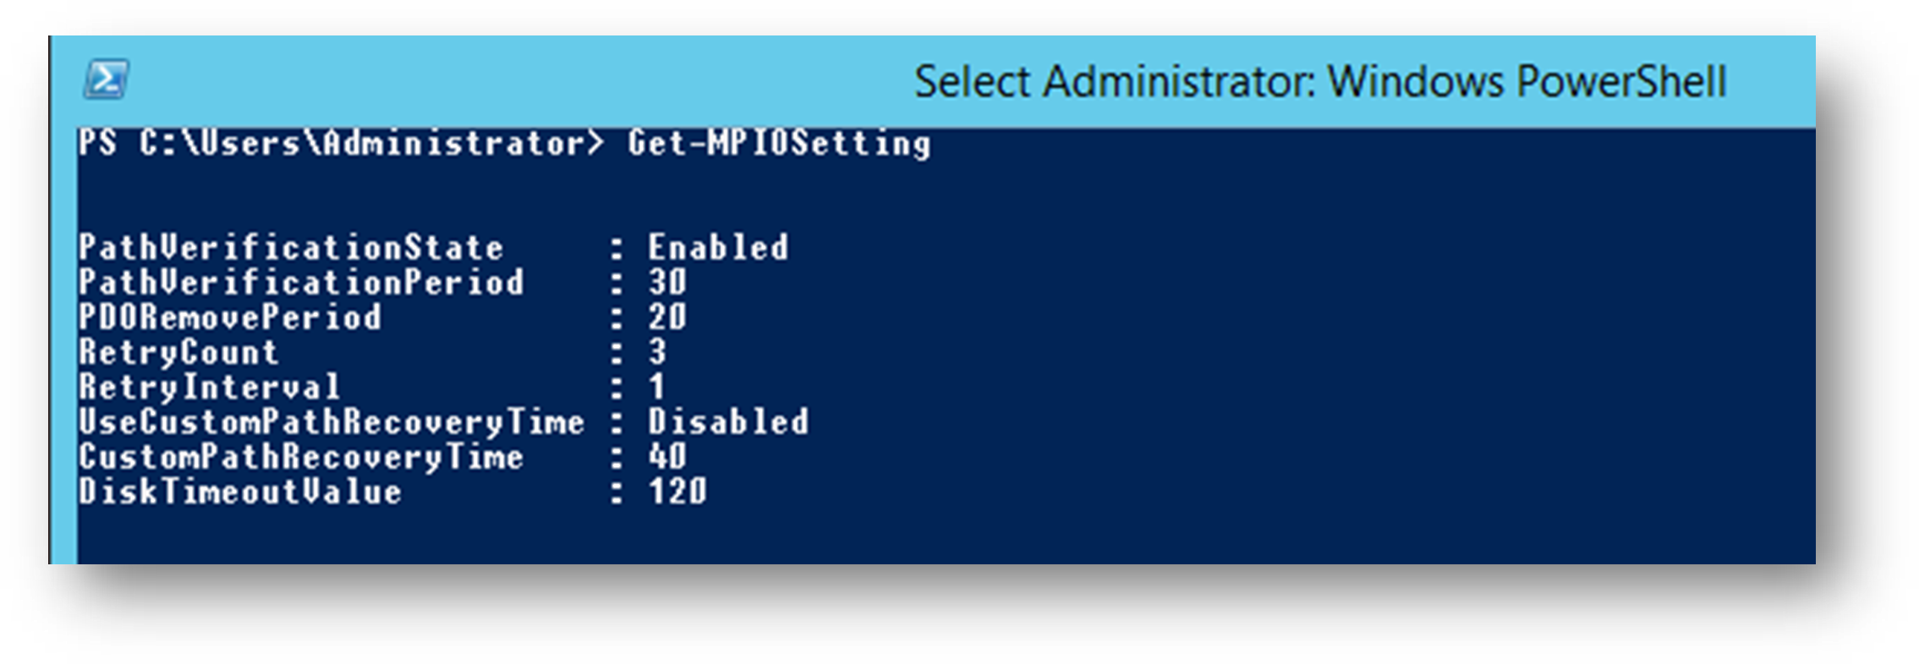This screenshot has height=664, width=1919.
Task: Click the PowerShell icon in title bar
Action: click(x=106, y=79)
